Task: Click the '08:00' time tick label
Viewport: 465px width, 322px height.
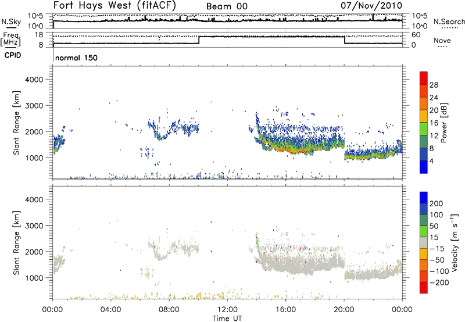Action: pos(169,310)
